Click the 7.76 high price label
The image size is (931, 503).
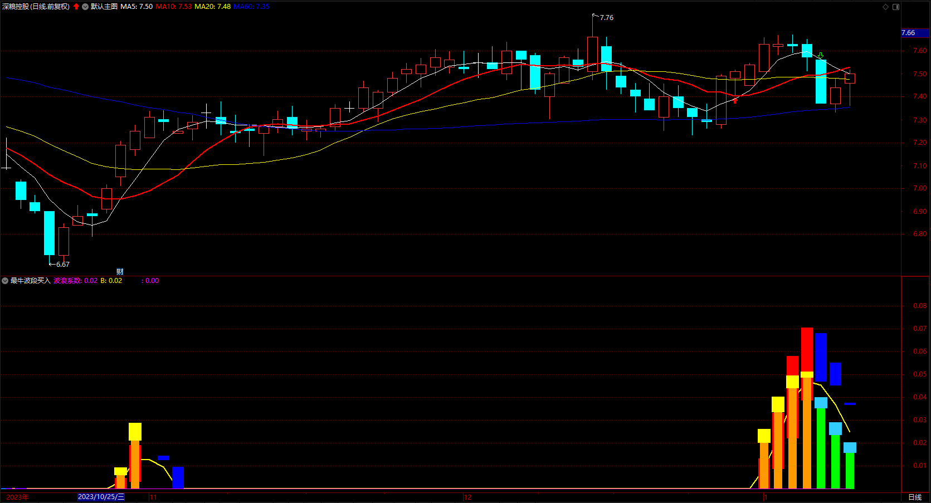[607, 18]
